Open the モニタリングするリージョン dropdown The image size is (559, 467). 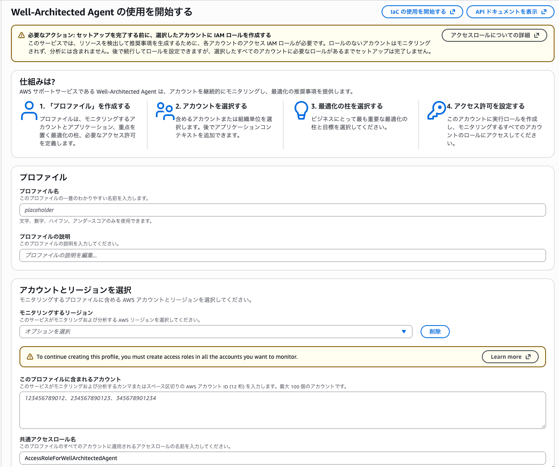coord(216,332)
